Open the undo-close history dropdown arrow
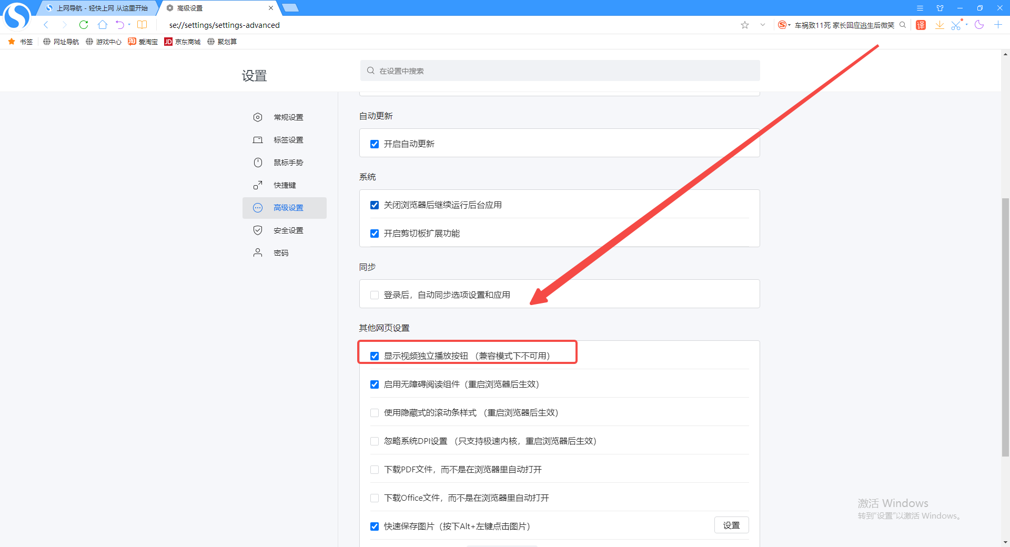The image size is (1010, 547). pos(129,25)
